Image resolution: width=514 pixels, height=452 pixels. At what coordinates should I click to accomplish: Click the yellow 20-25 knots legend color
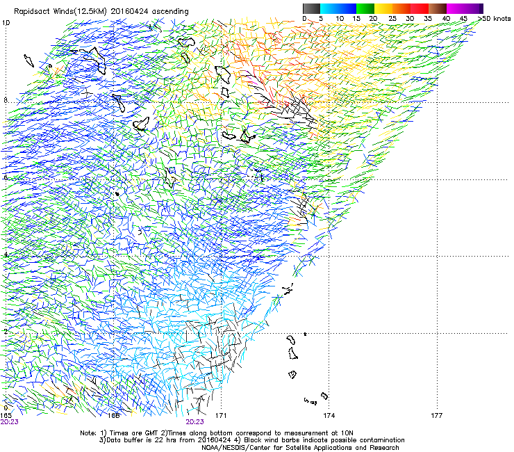click(383, 8)
